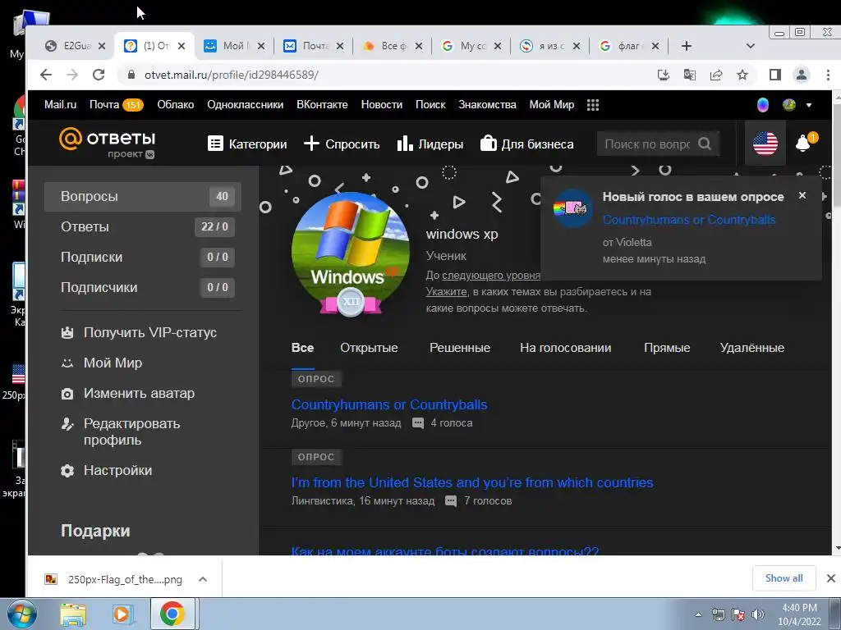
Task: Click the Укажите link in profile
Action: [446, 292]
